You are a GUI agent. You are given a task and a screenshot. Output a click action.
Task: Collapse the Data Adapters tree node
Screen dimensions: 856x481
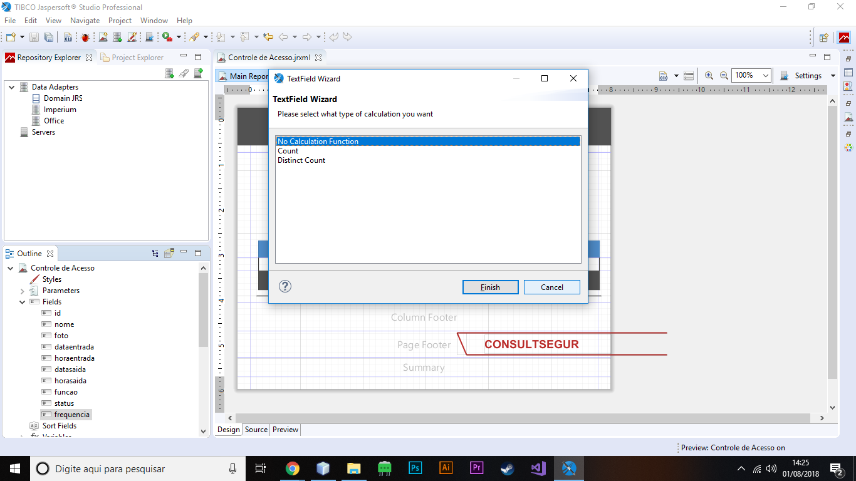11,87
